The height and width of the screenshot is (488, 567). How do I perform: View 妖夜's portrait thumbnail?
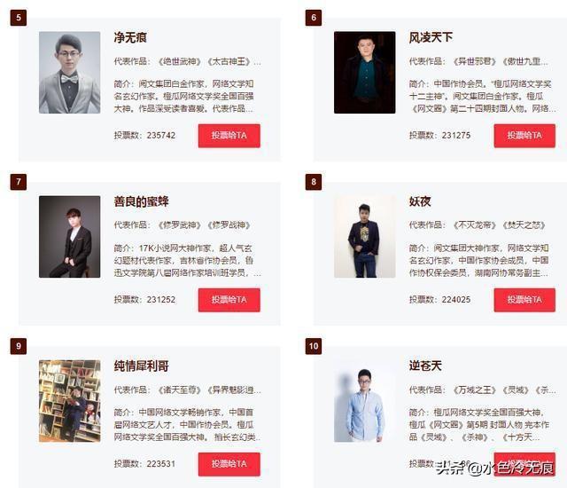364,237
